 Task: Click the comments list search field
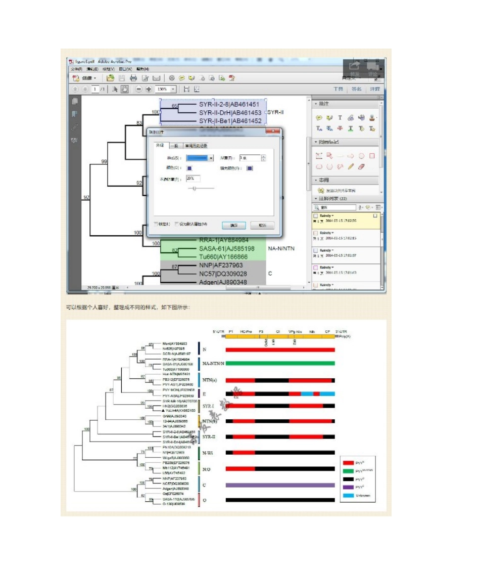coord(335,207)
